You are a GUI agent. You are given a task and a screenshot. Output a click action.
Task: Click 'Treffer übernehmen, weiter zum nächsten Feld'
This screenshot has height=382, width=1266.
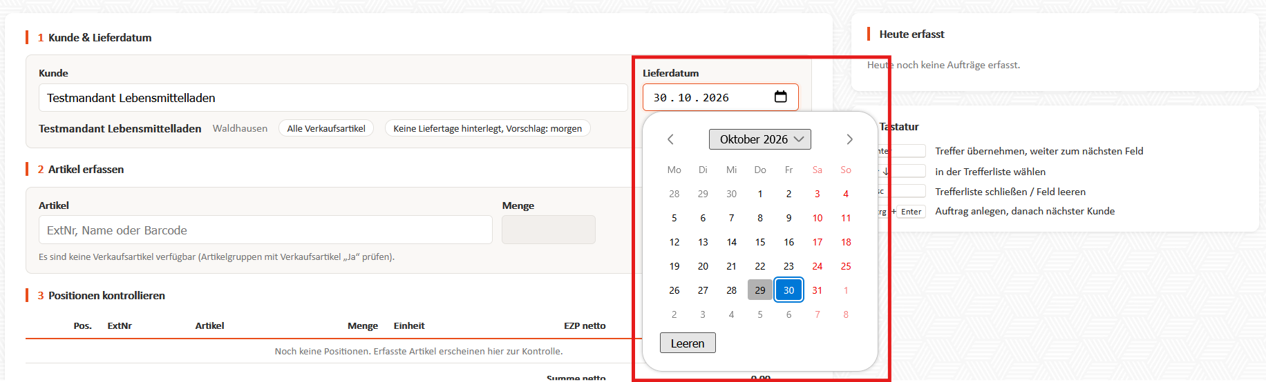point(1039,151)
